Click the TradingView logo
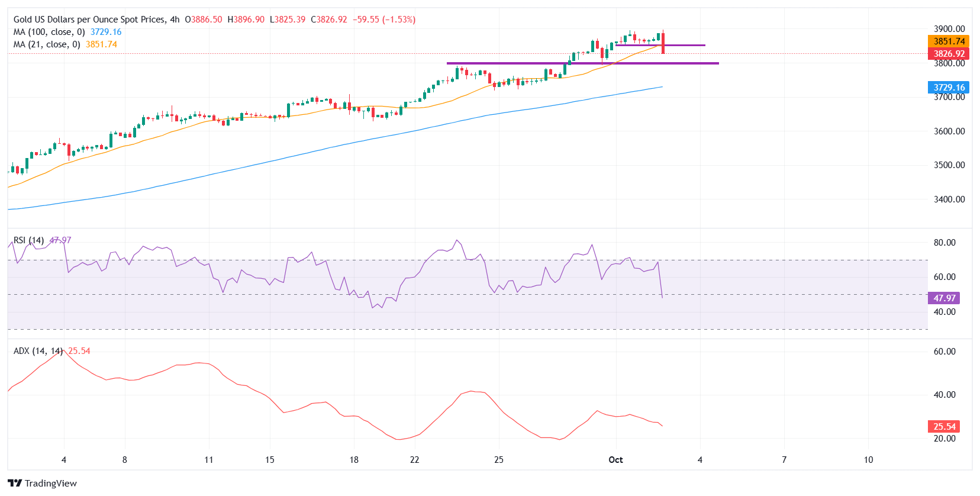Image resolution: width=980 pixels, height=496 pixels. 42,483
